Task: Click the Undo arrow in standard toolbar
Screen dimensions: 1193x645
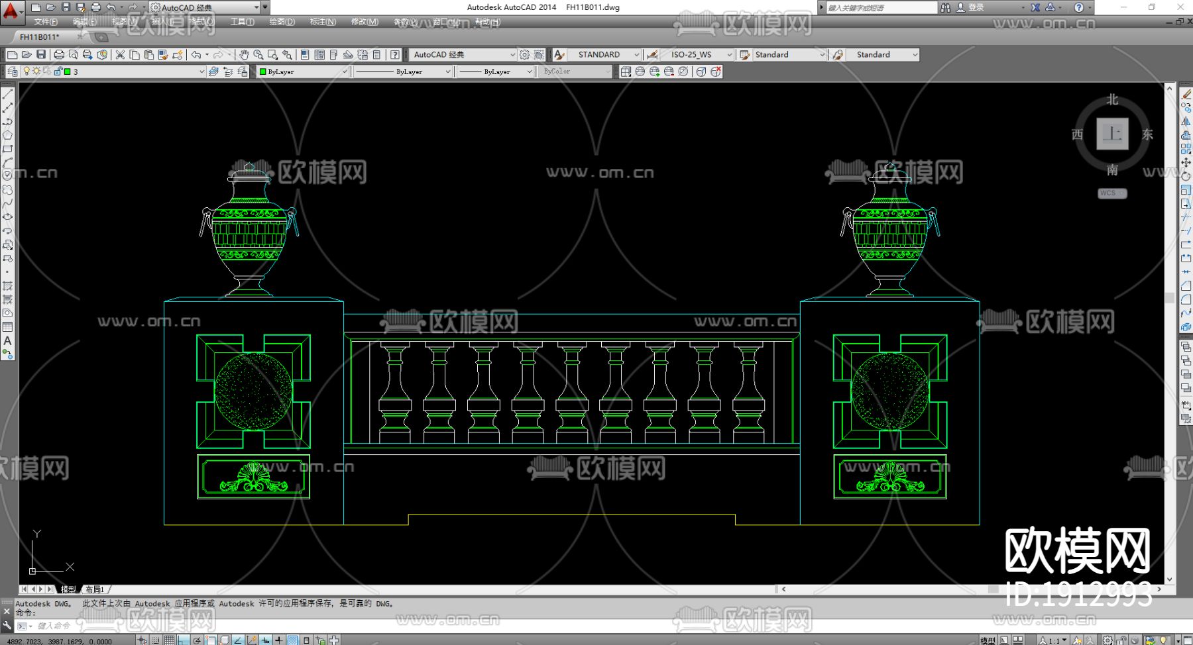Action: [196, 55]
